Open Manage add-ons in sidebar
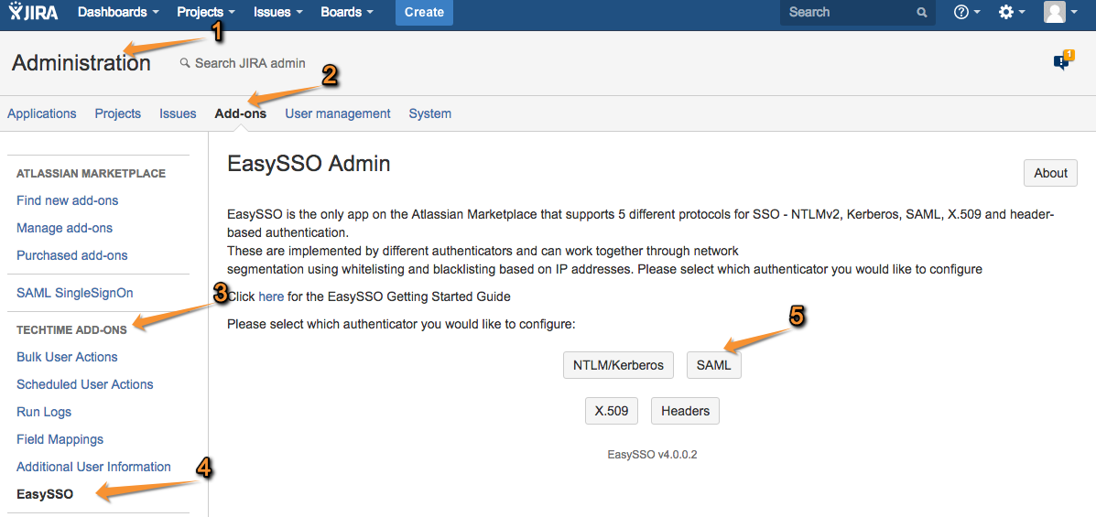 [x=64, y=228]
